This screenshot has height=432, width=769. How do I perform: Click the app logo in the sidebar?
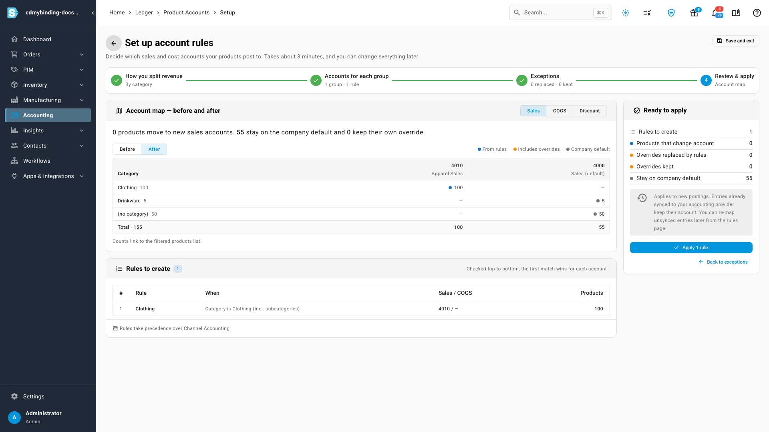pos(13,13)
